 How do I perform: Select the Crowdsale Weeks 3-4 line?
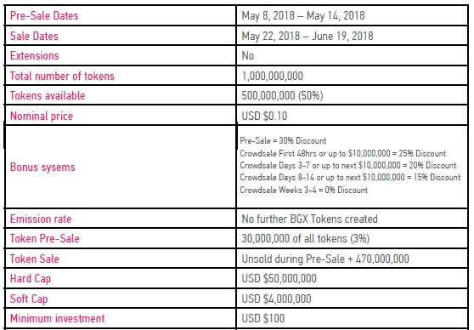304,191
